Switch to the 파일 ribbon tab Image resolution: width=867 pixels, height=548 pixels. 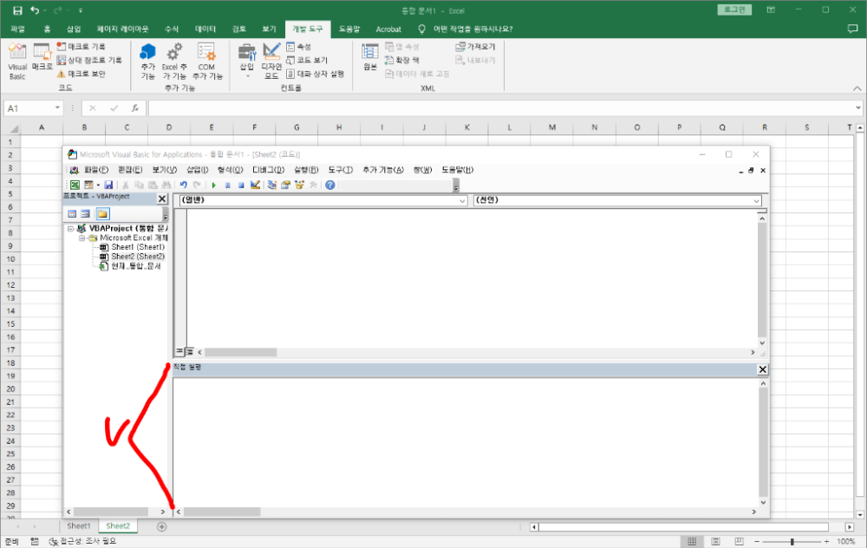17,29
